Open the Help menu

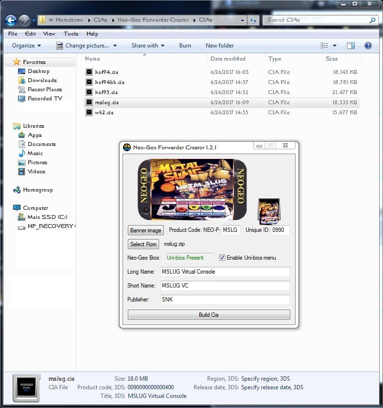point(92,34)
